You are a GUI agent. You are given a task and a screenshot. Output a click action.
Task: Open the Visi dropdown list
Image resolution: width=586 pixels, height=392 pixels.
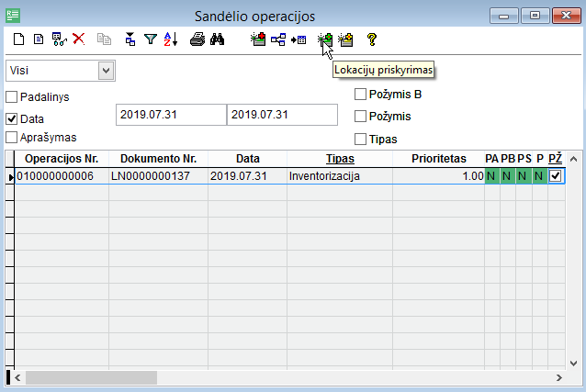[106, 70]
